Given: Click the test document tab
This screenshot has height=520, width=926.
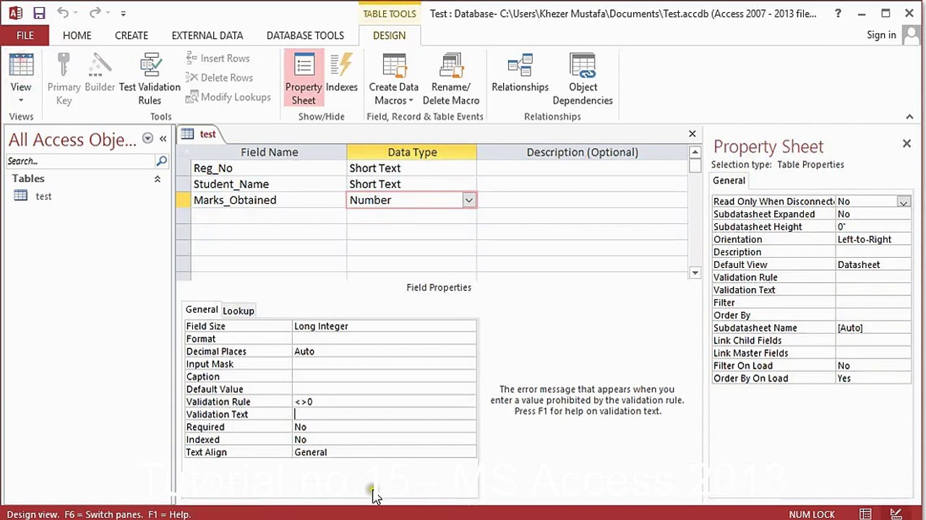Looking at the screenshot, I should [201, 134].
